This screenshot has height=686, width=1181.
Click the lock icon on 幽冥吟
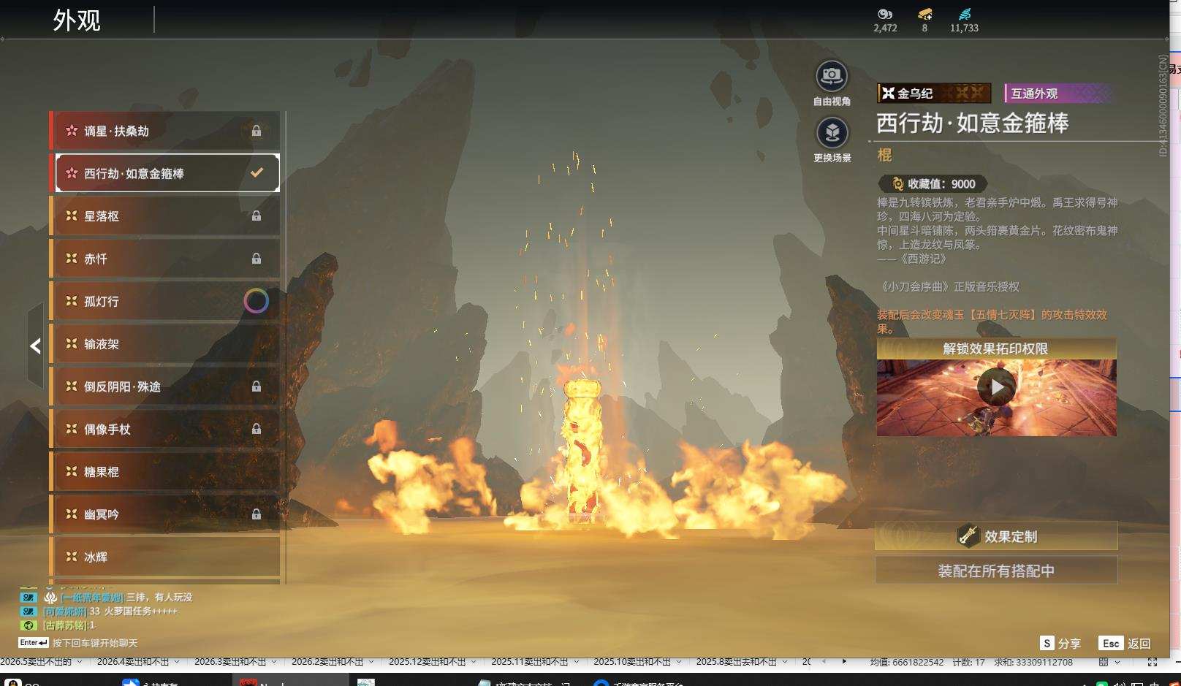pos(257,514)
